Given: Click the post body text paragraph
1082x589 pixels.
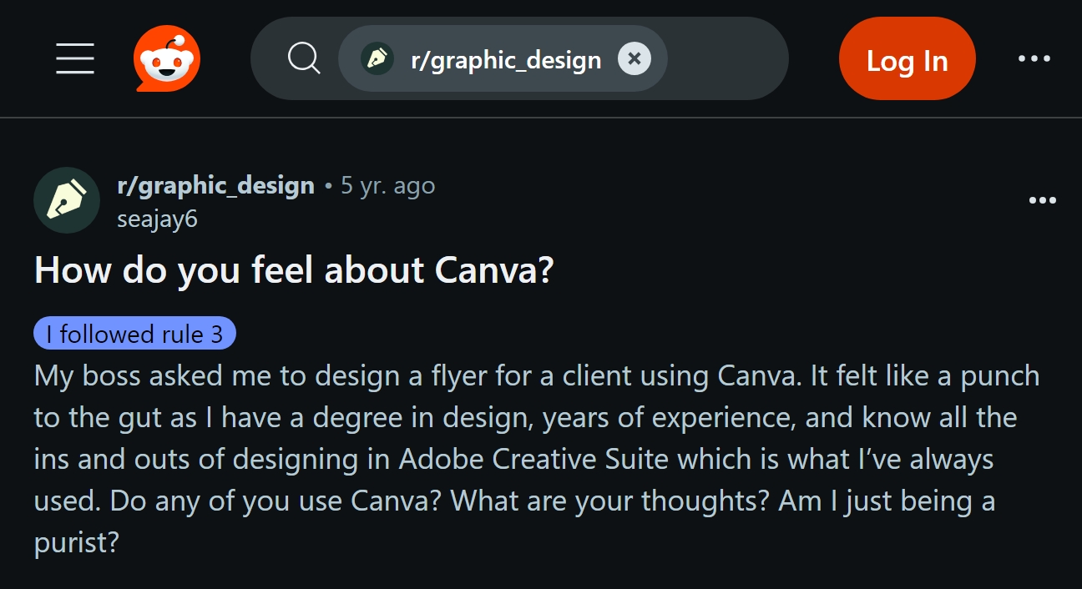Looking at the screenshot, I should [x=537, y=460].
